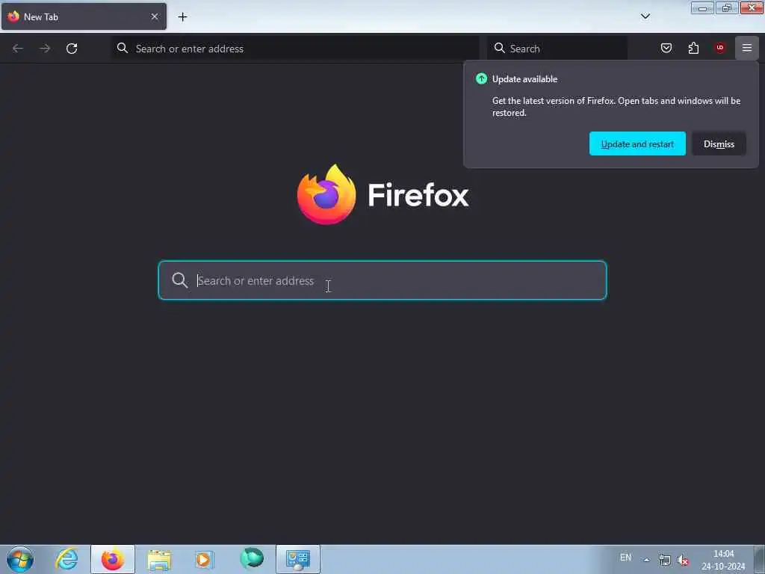Open the uBlock Origin extension icon

(720, 48)
